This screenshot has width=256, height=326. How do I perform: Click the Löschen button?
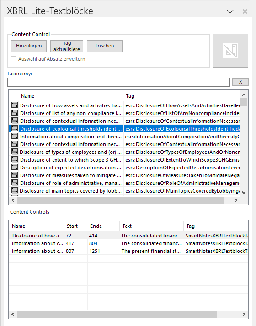(x=105, y=46)
